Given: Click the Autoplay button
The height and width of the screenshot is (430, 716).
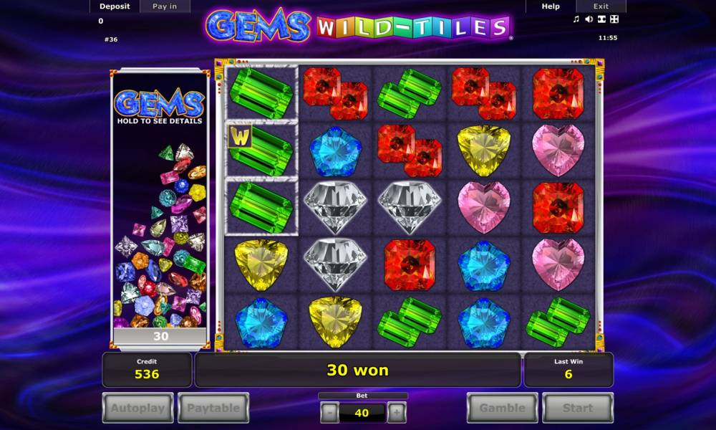Looking at the screenshot, I should click(138, 408).
